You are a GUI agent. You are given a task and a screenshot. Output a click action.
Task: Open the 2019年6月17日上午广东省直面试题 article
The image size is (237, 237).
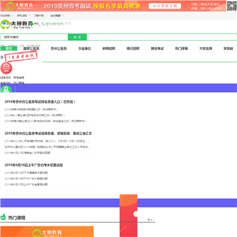26,184
